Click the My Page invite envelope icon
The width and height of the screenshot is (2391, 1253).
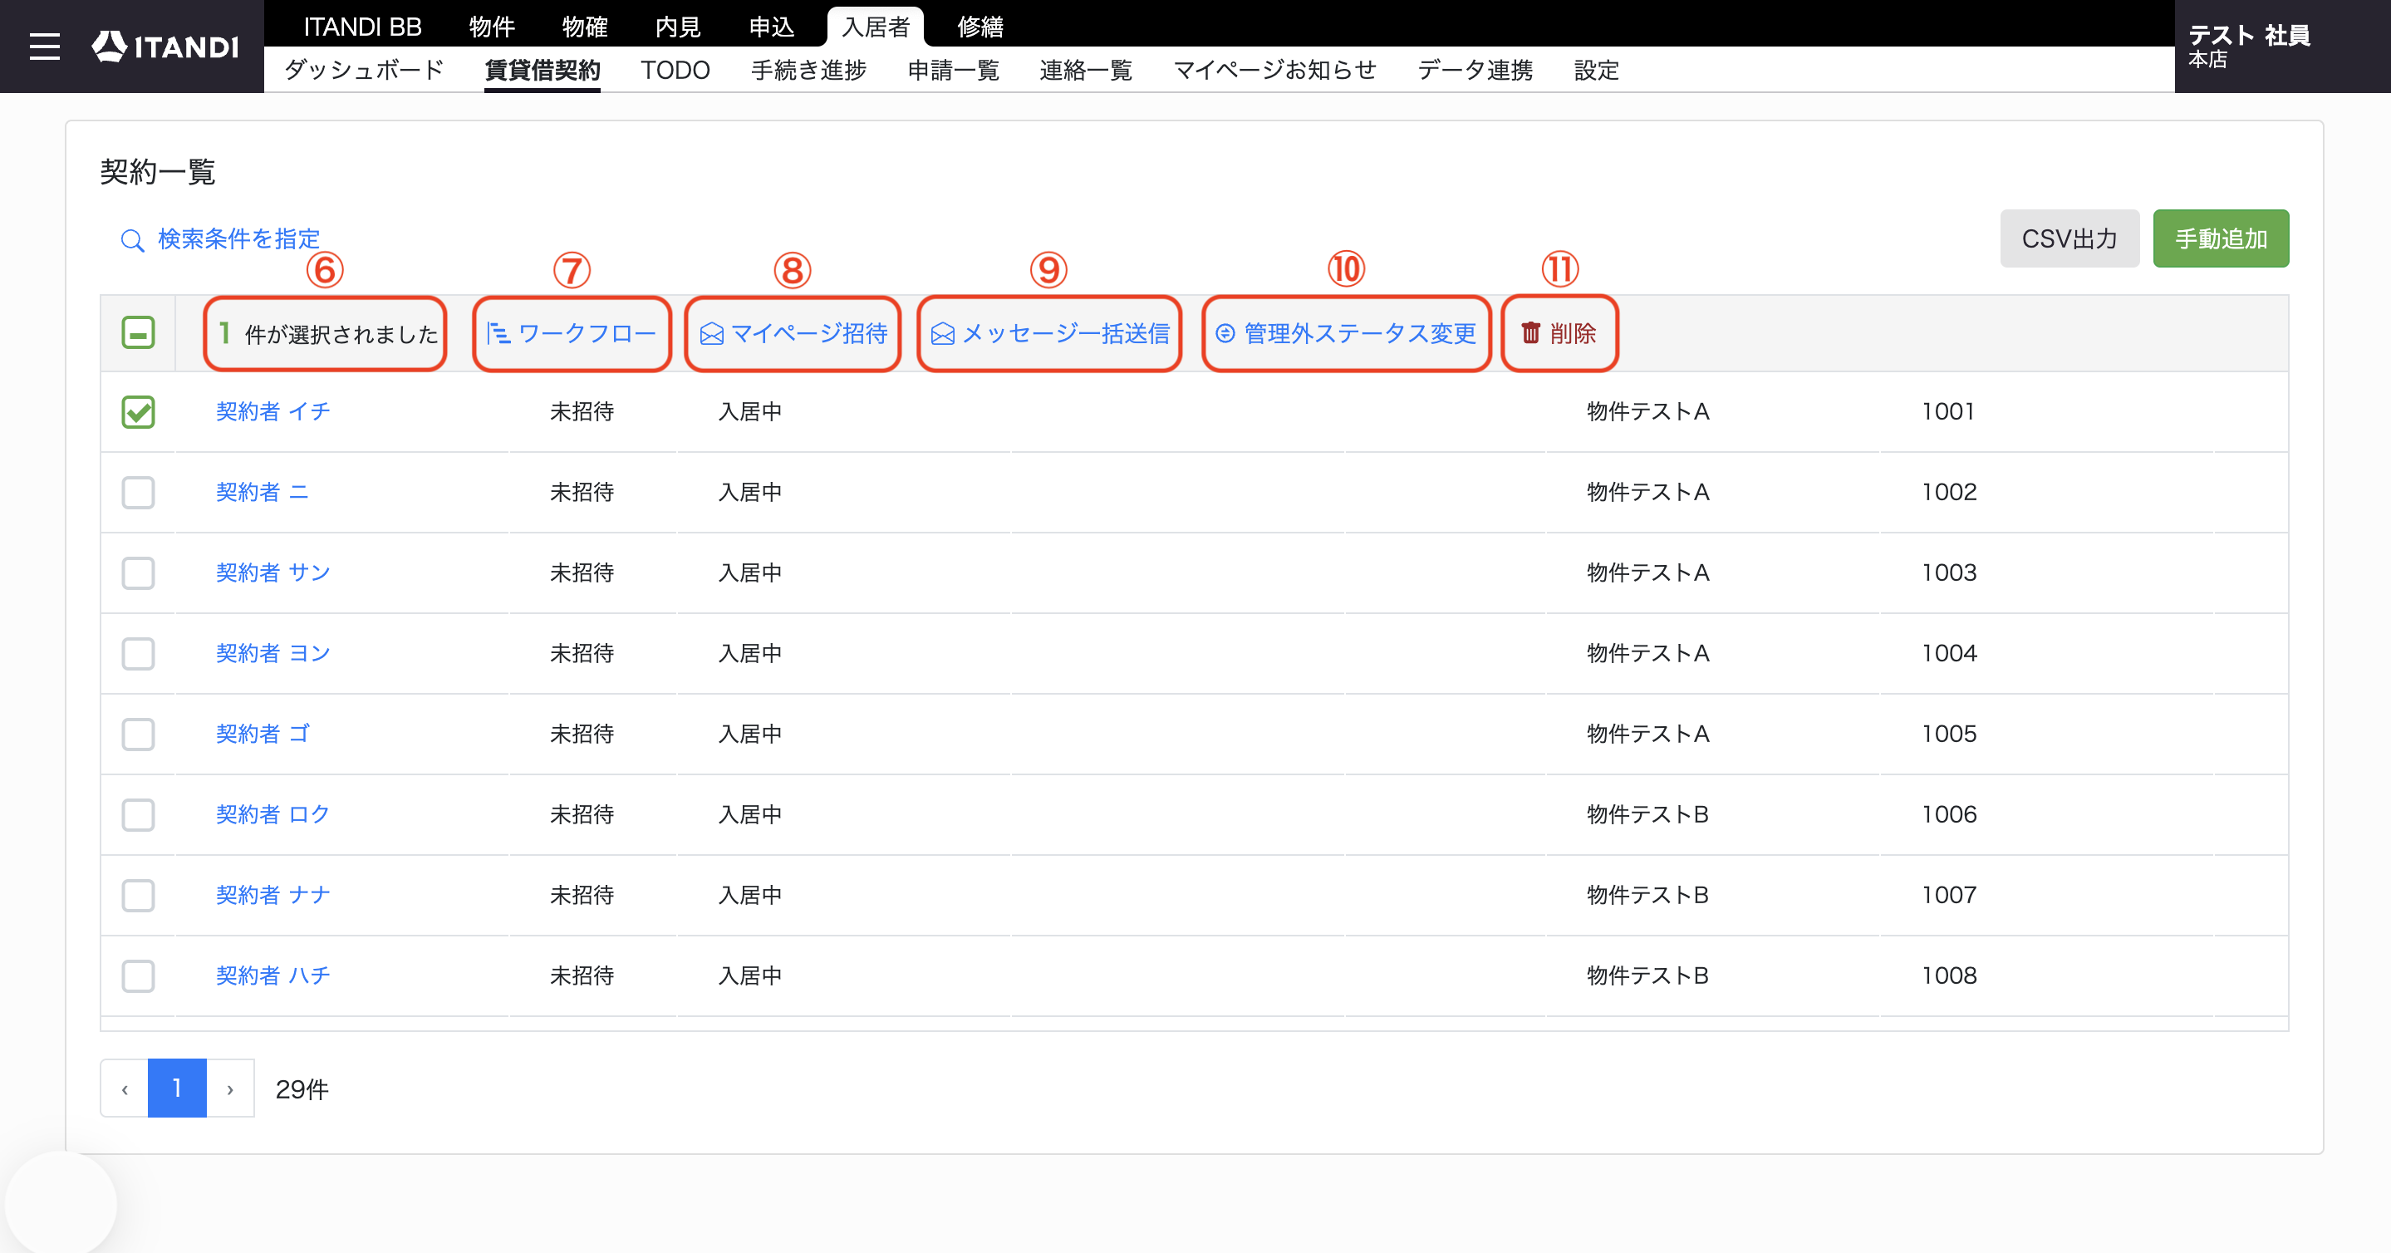tap(712, 334)
